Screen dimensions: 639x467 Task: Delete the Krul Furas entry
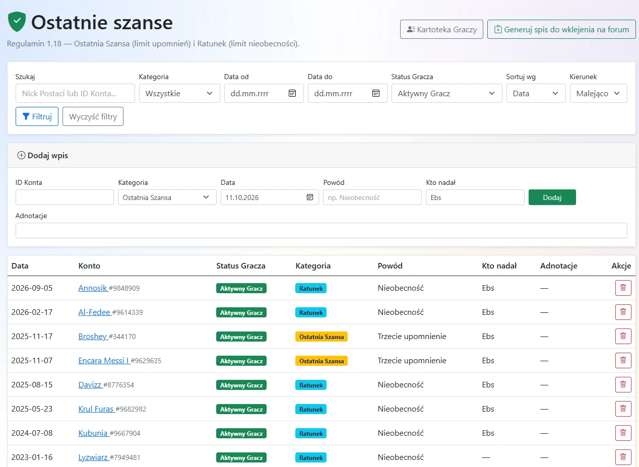point(623,409)
